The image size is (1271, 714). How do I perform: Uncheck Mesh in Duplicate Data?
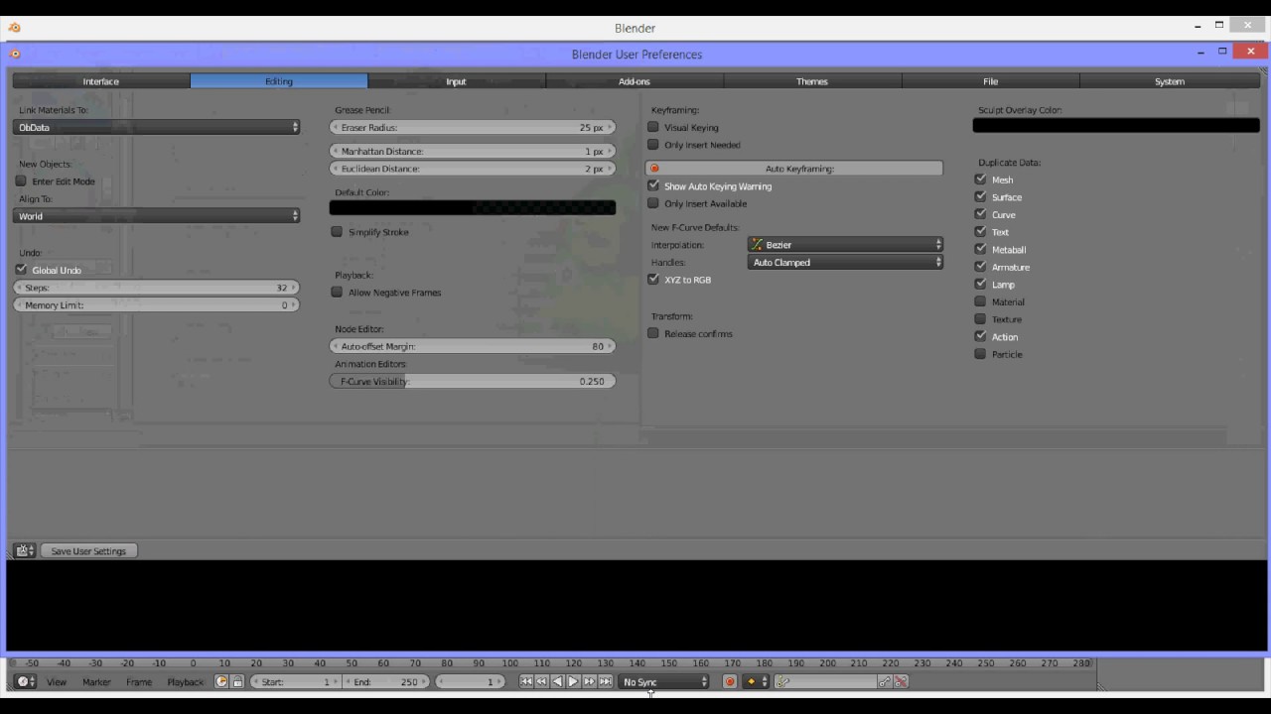[981, 179]
